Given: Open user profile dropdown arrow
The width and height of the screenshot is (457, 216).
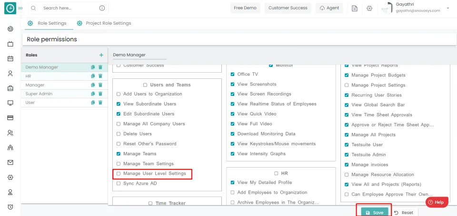Looking at the screenshot, I should pyautogui.click(x=448, y=8).
